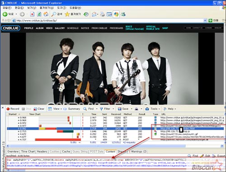
Task: Open the HttpWatch Filter dropdown
Action: 107,109
